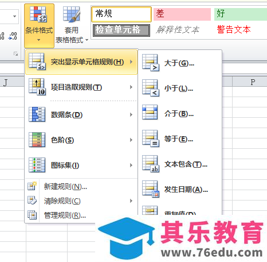Screen dimensions: 267x262
Task: Click the 文本包含 ab icon
Action: [x=151, y=164]
